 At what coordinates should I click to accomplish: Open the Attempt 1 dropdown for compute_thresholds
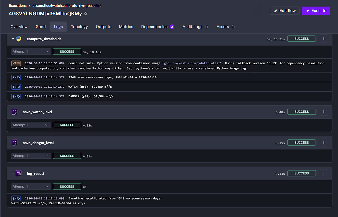31,52
